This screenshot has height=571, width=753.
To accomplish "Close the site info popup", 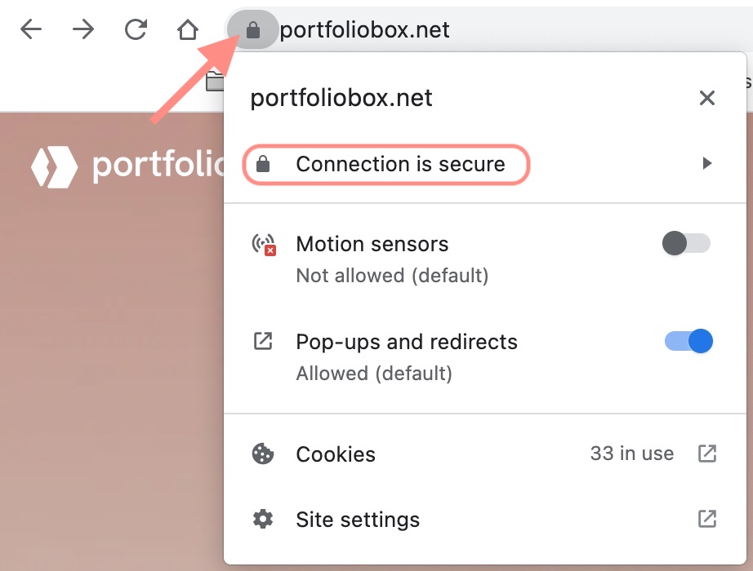I will [x=707, y=99].
